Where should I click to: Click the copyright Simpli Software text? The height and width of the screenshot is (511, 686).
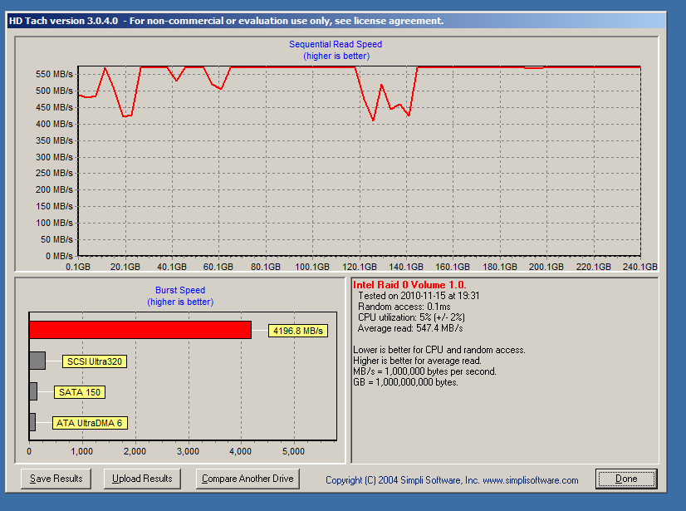point(452,480)
